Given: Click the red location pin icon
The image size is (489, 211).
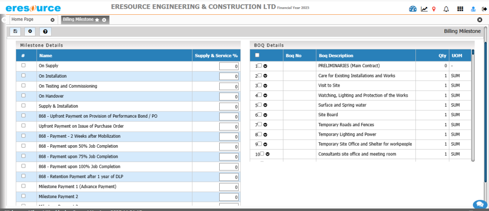Looking at the screenshot, I should pos(434,9).
